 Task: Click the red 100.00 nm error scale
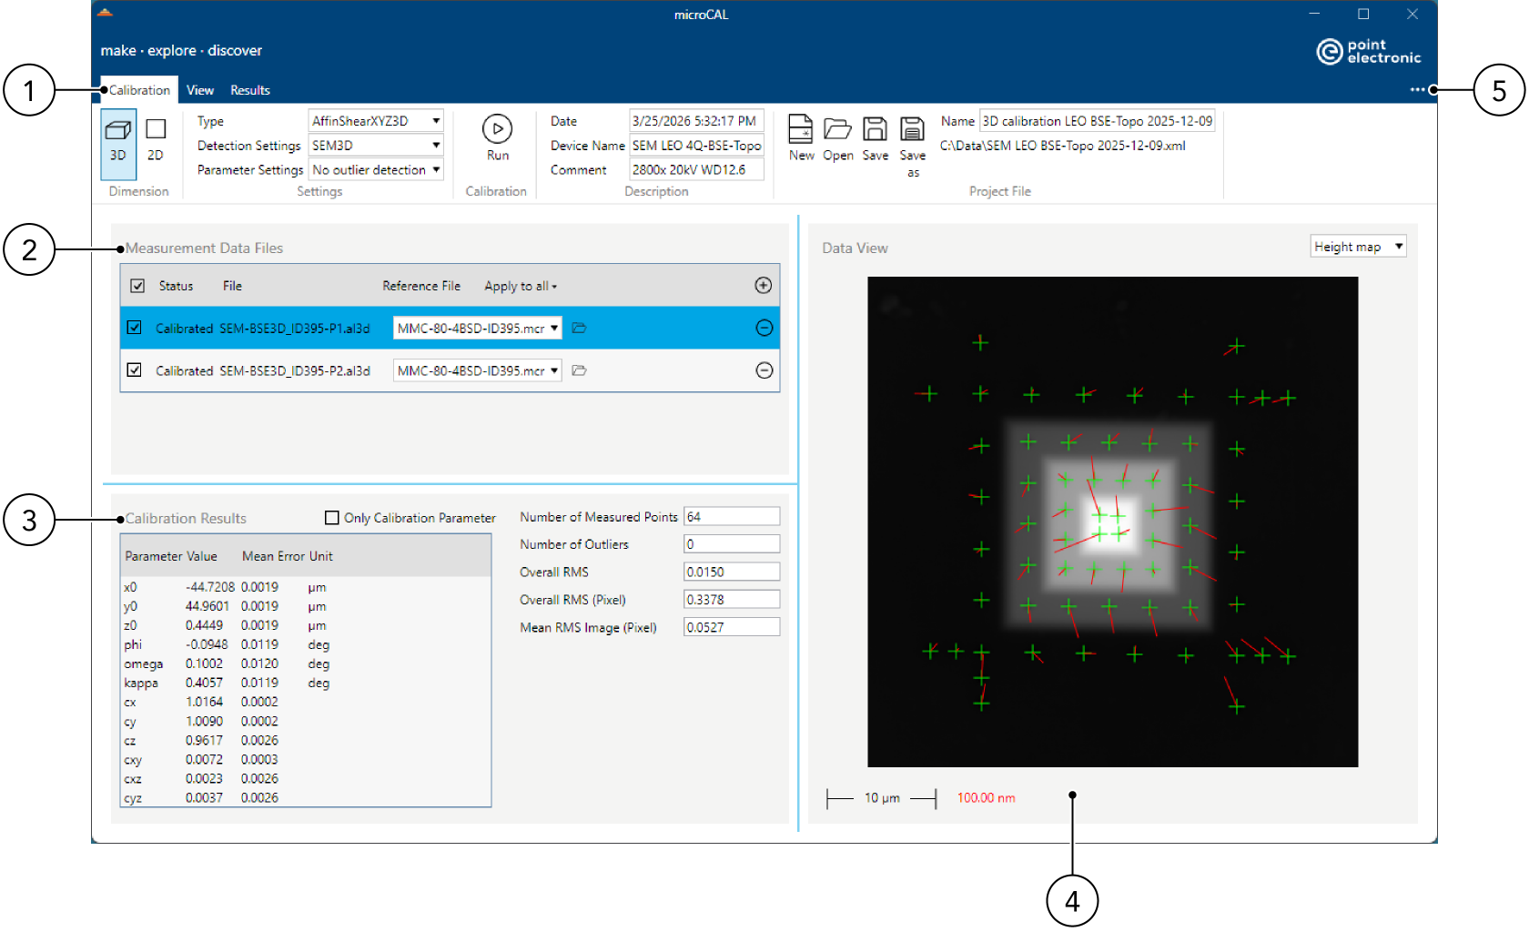986,798
